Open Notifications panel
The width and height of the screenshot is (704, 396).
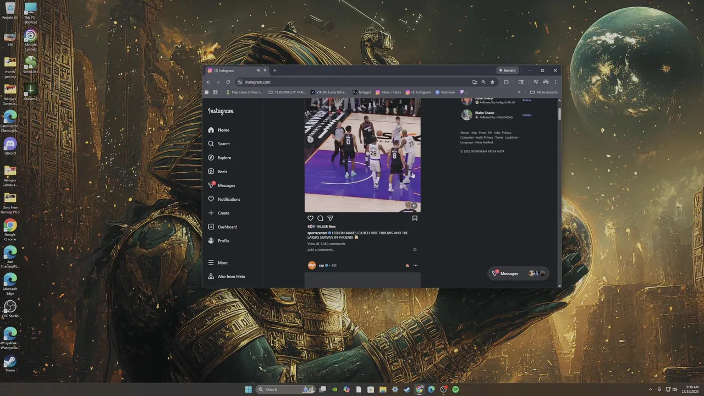pos(224,199)
